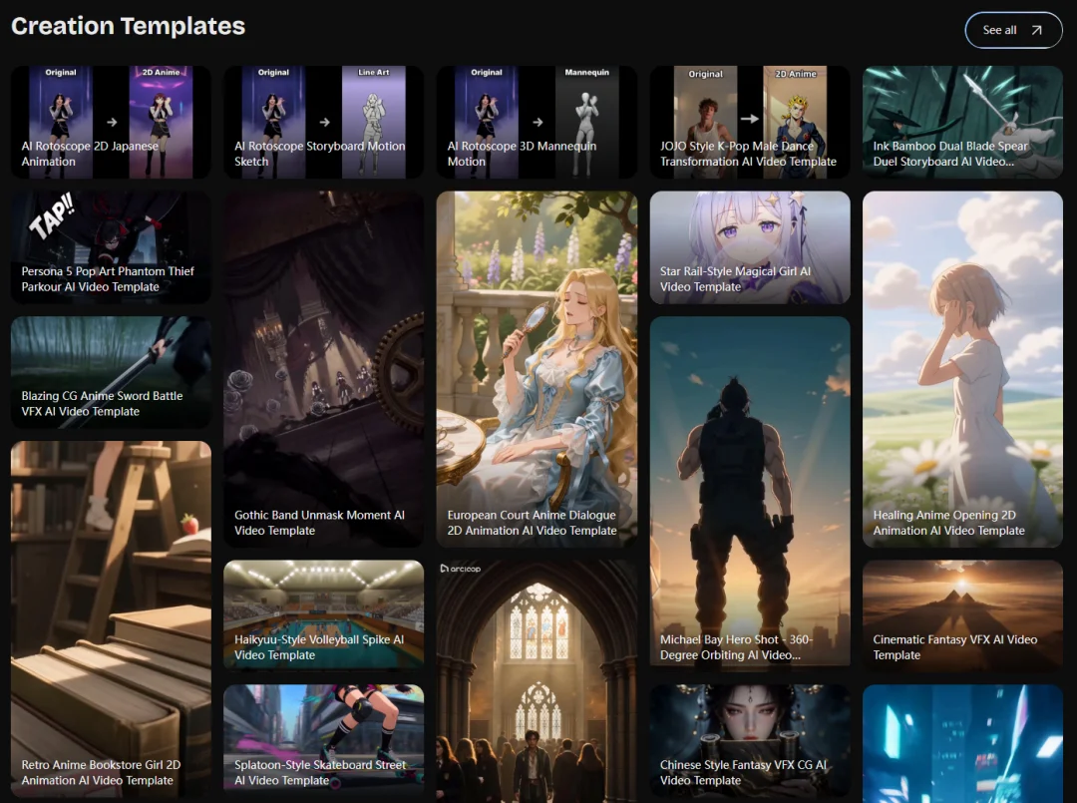
Task: Open the neon blue cyber city template
Action: pyautogui.click(x=963, y=744)
